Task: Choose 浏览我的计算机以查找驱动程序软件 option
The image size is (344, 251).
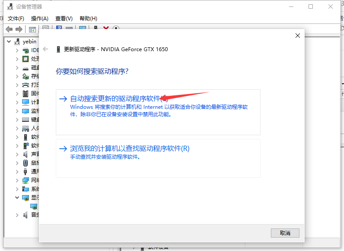Action: tap(130, 148)
